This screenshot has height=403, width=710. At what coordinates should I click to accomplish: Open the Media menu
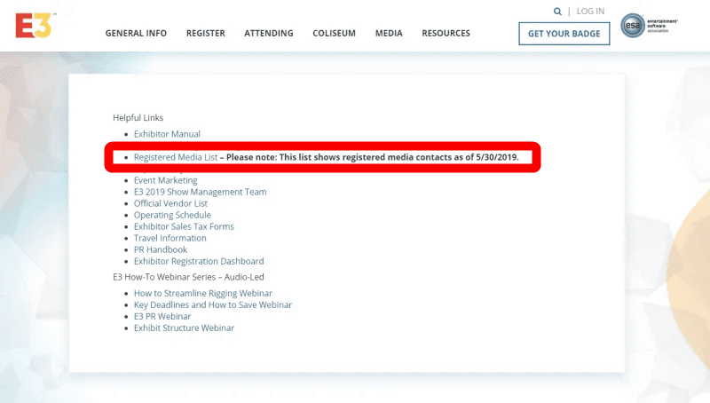coord(389,34)
